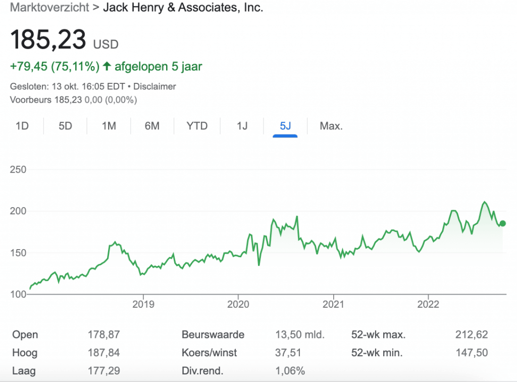Viewport: 517px width, 382px height.
Task: Open the Disclaimer link
Action: click(154, 86)
